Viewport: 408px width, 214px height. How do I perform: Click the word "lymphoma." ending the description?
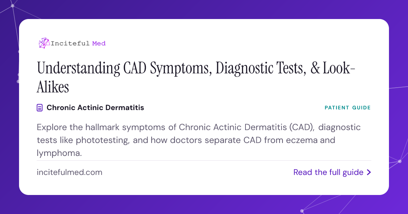(60, 153)
